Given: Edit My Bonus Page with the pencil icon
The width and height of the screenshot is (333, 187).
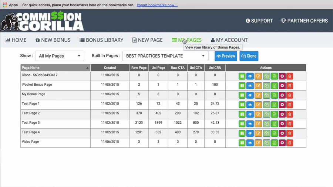Looking at the screenshot, I should point(258,95).
